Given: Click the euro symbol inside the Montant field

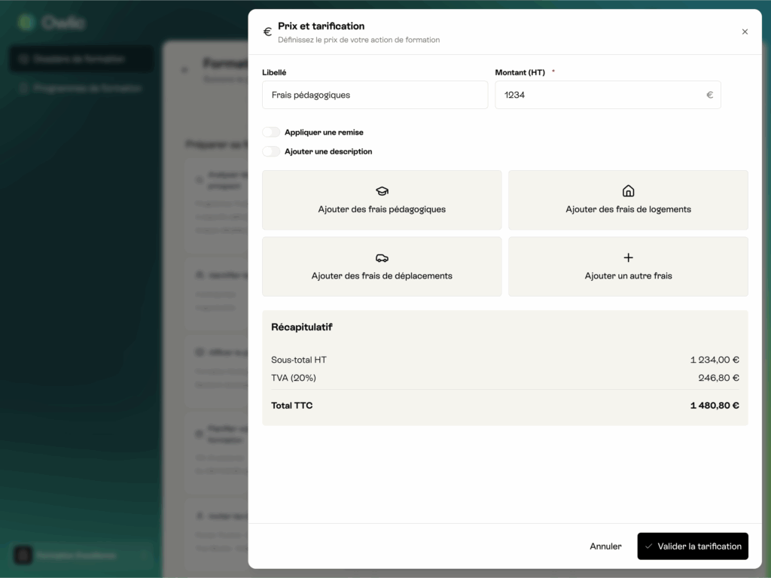Looking at the screenshot, I should click(x=709, y=96).
